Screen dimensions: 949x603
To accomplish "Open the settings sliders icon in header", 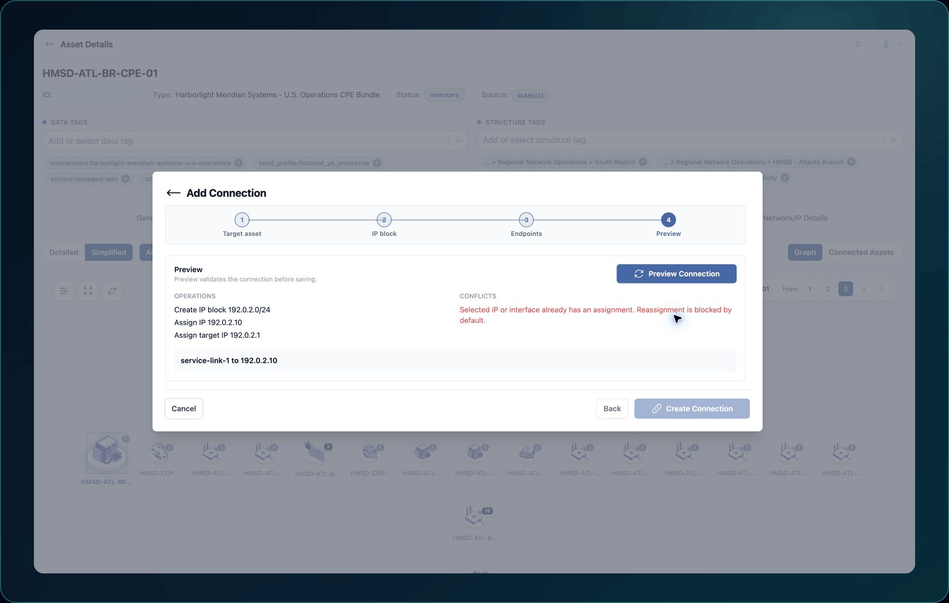I will 858,44.
